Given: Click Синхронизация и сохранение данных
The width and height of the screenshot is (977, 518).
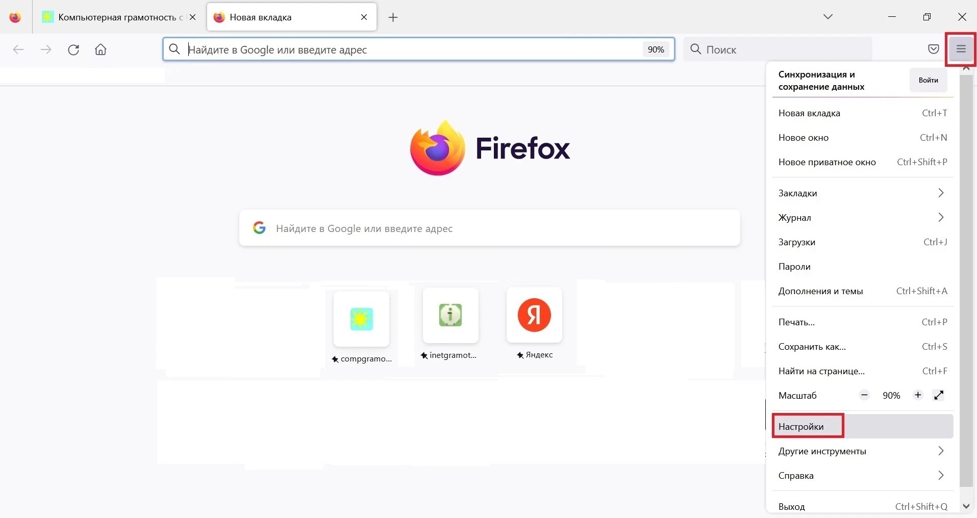Looking at the screenshot, I should [821, 81].
